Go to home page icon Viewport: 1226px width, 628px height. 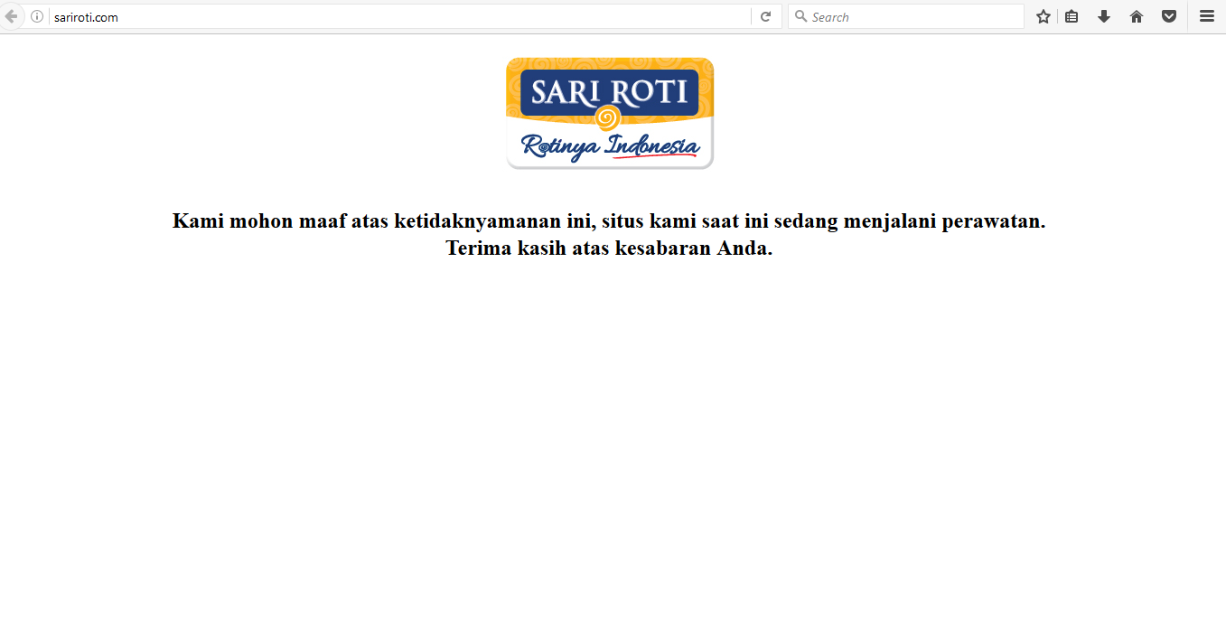pos(1137,16)
